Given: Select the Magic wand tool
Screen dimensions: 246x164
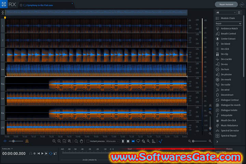Looking at the screenshot, I should click(148, 141).
